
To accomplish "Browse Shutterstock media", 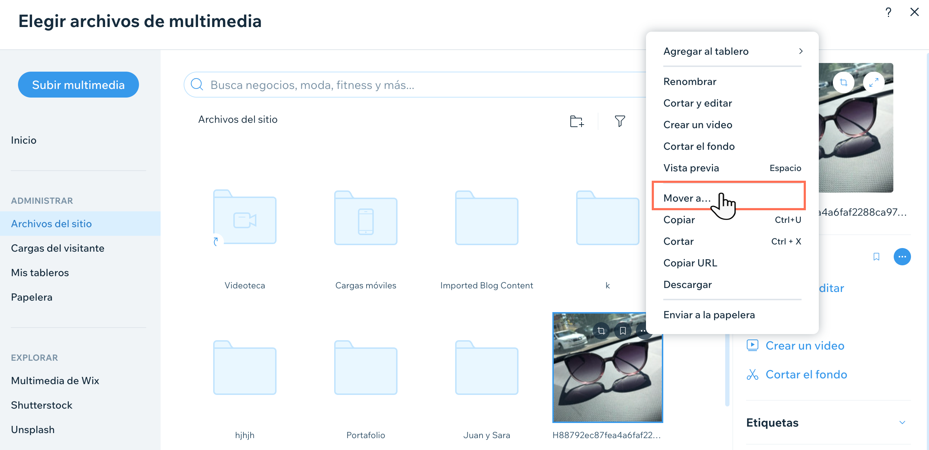I will click(x=41, y=405).
